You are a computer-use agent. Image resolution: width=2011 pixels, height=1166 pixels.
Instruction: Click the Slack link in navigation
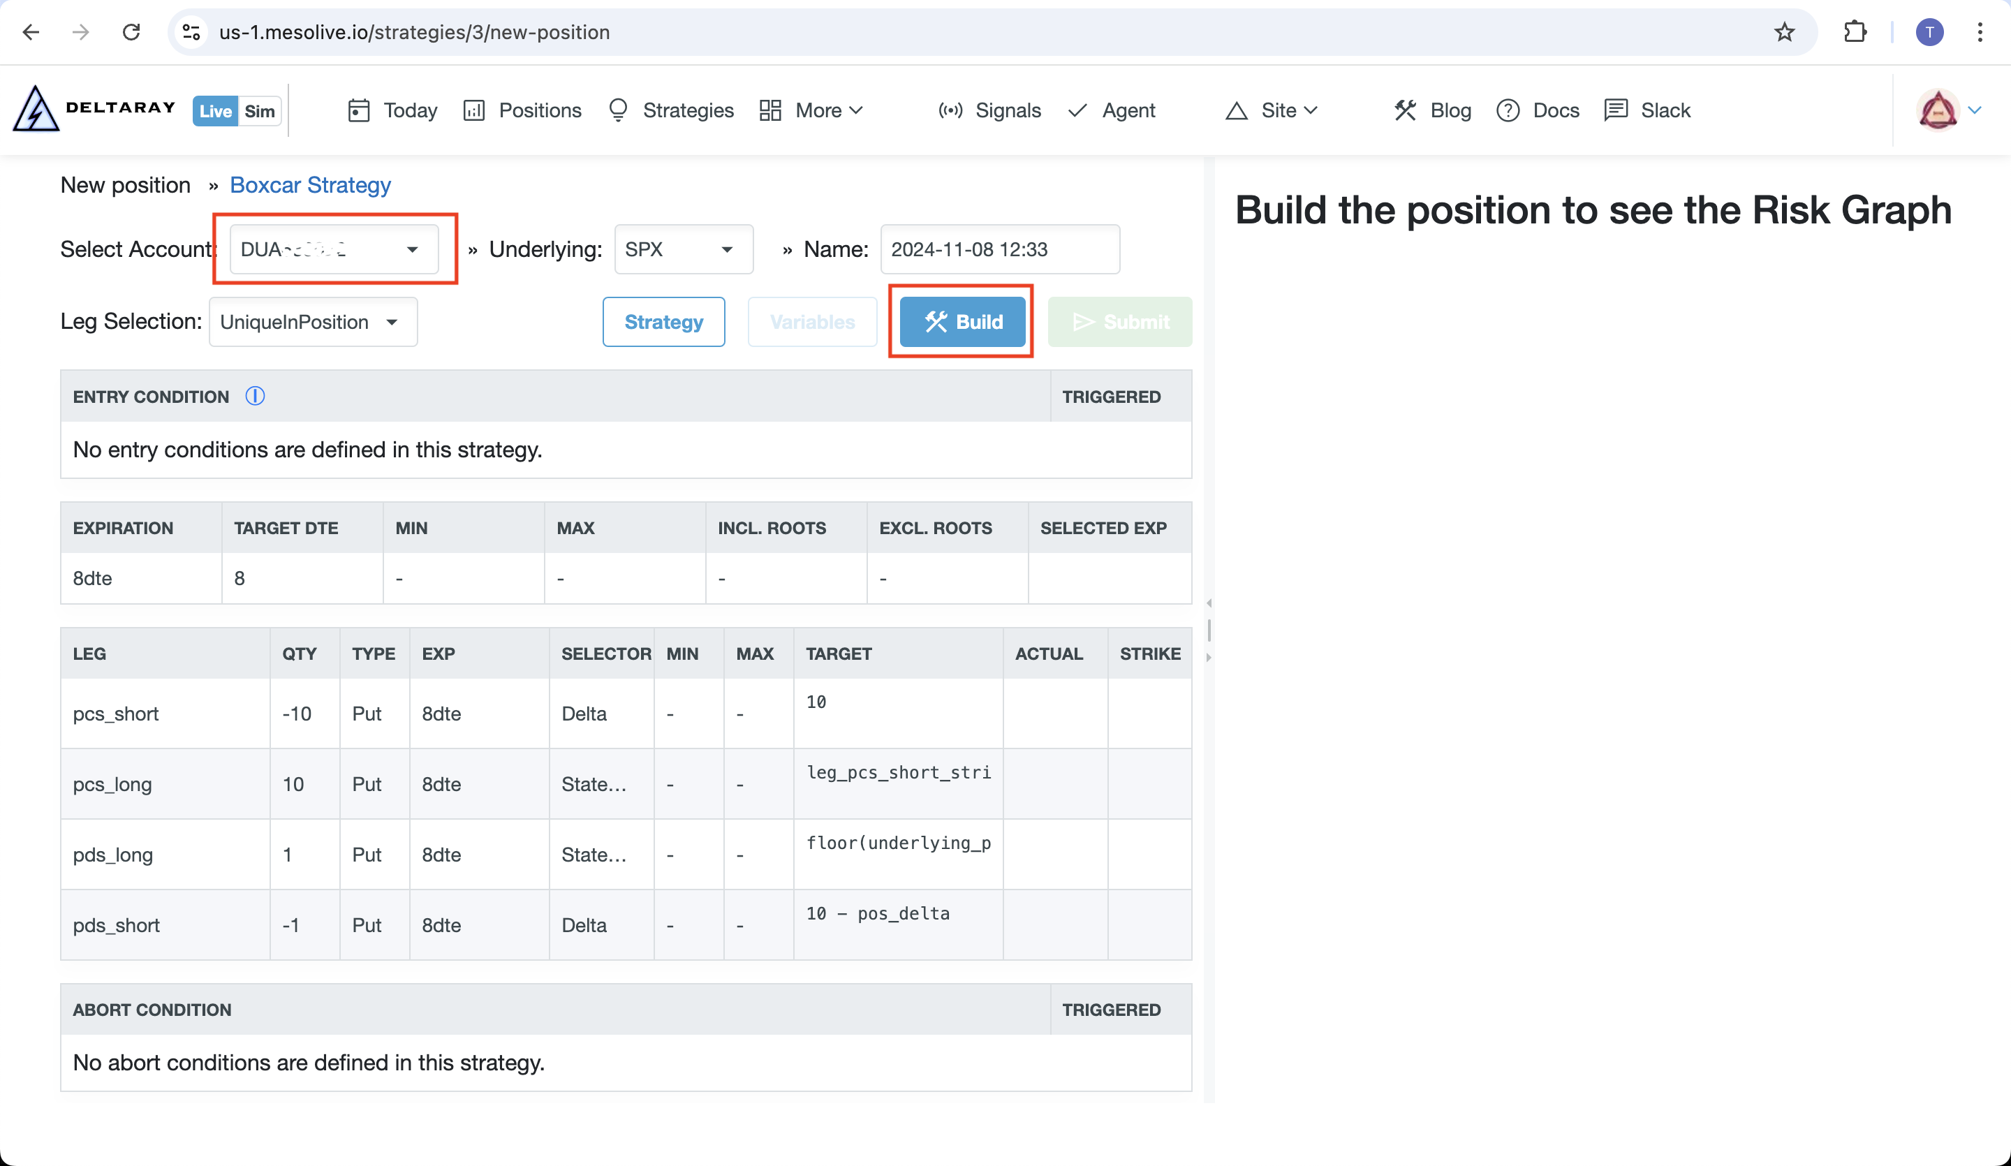point(1664,110)
